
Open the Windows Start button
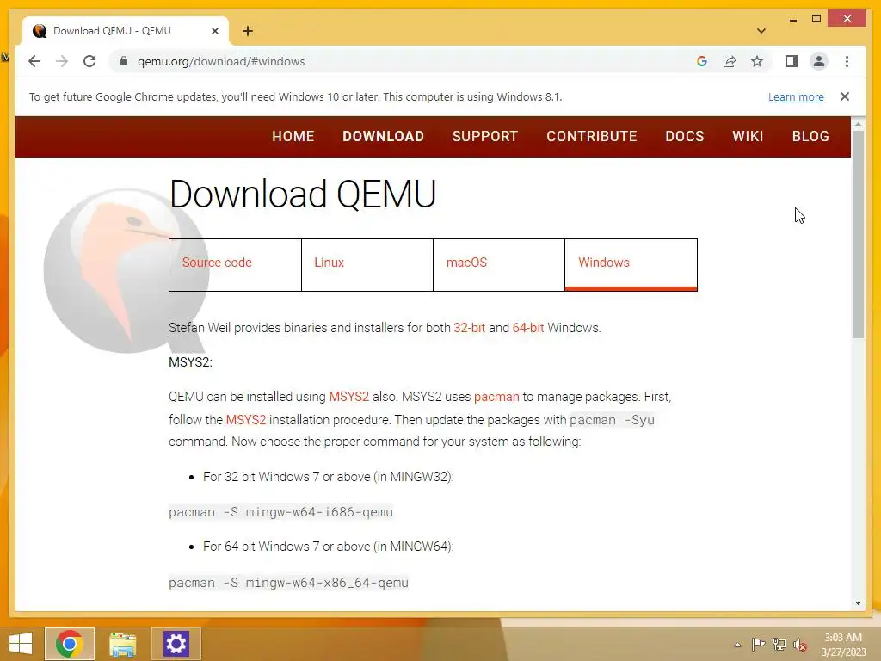(x=21, y=644)
